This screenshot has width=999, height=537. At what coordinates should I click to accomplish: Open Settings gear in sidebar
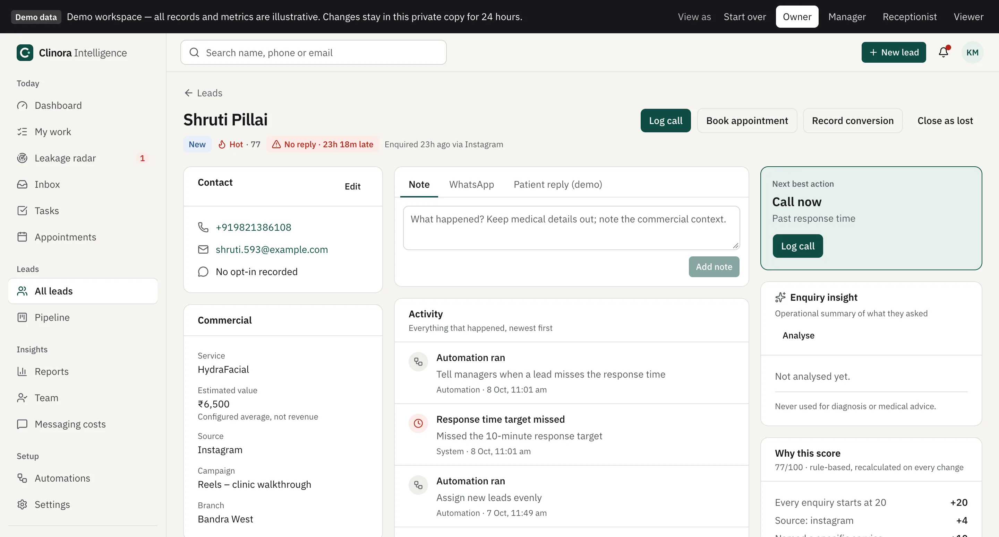click(83, 504)
